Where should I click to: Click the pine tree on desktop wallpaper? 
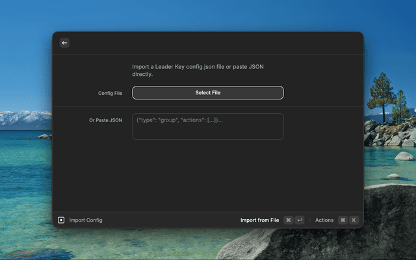pos(381,94)
